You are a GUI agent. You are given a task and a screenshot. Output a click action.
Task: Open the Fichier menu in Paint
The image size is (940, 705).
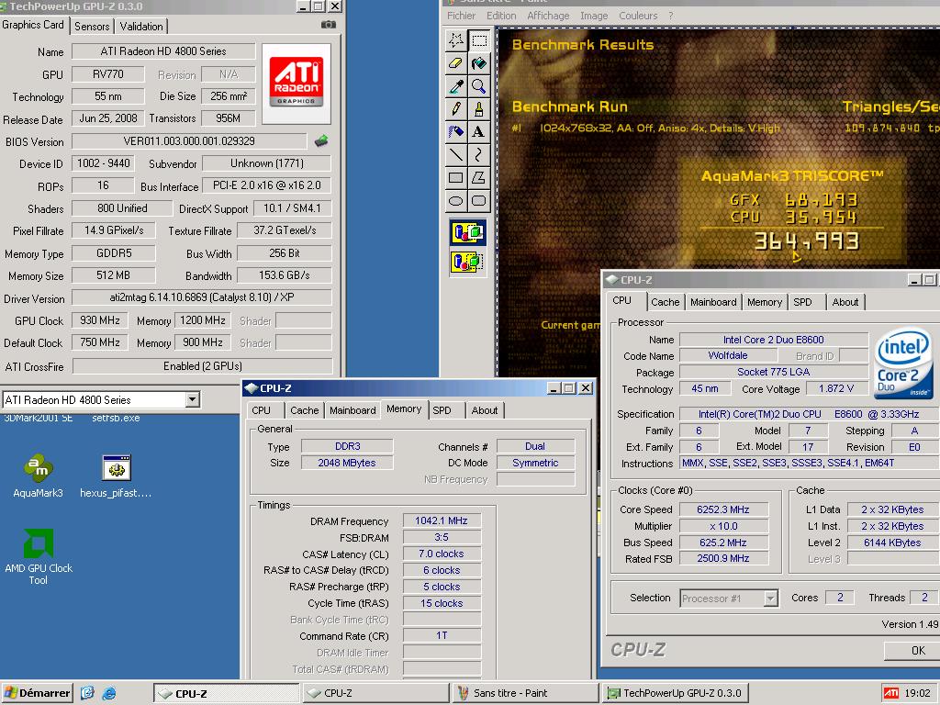click(x=461, y=16)
